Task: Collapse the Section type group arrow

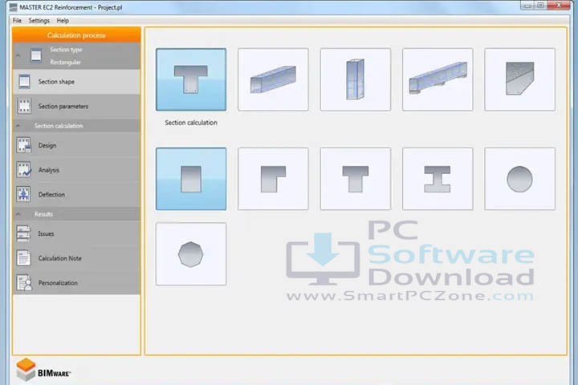Action: tap(18, 55)
